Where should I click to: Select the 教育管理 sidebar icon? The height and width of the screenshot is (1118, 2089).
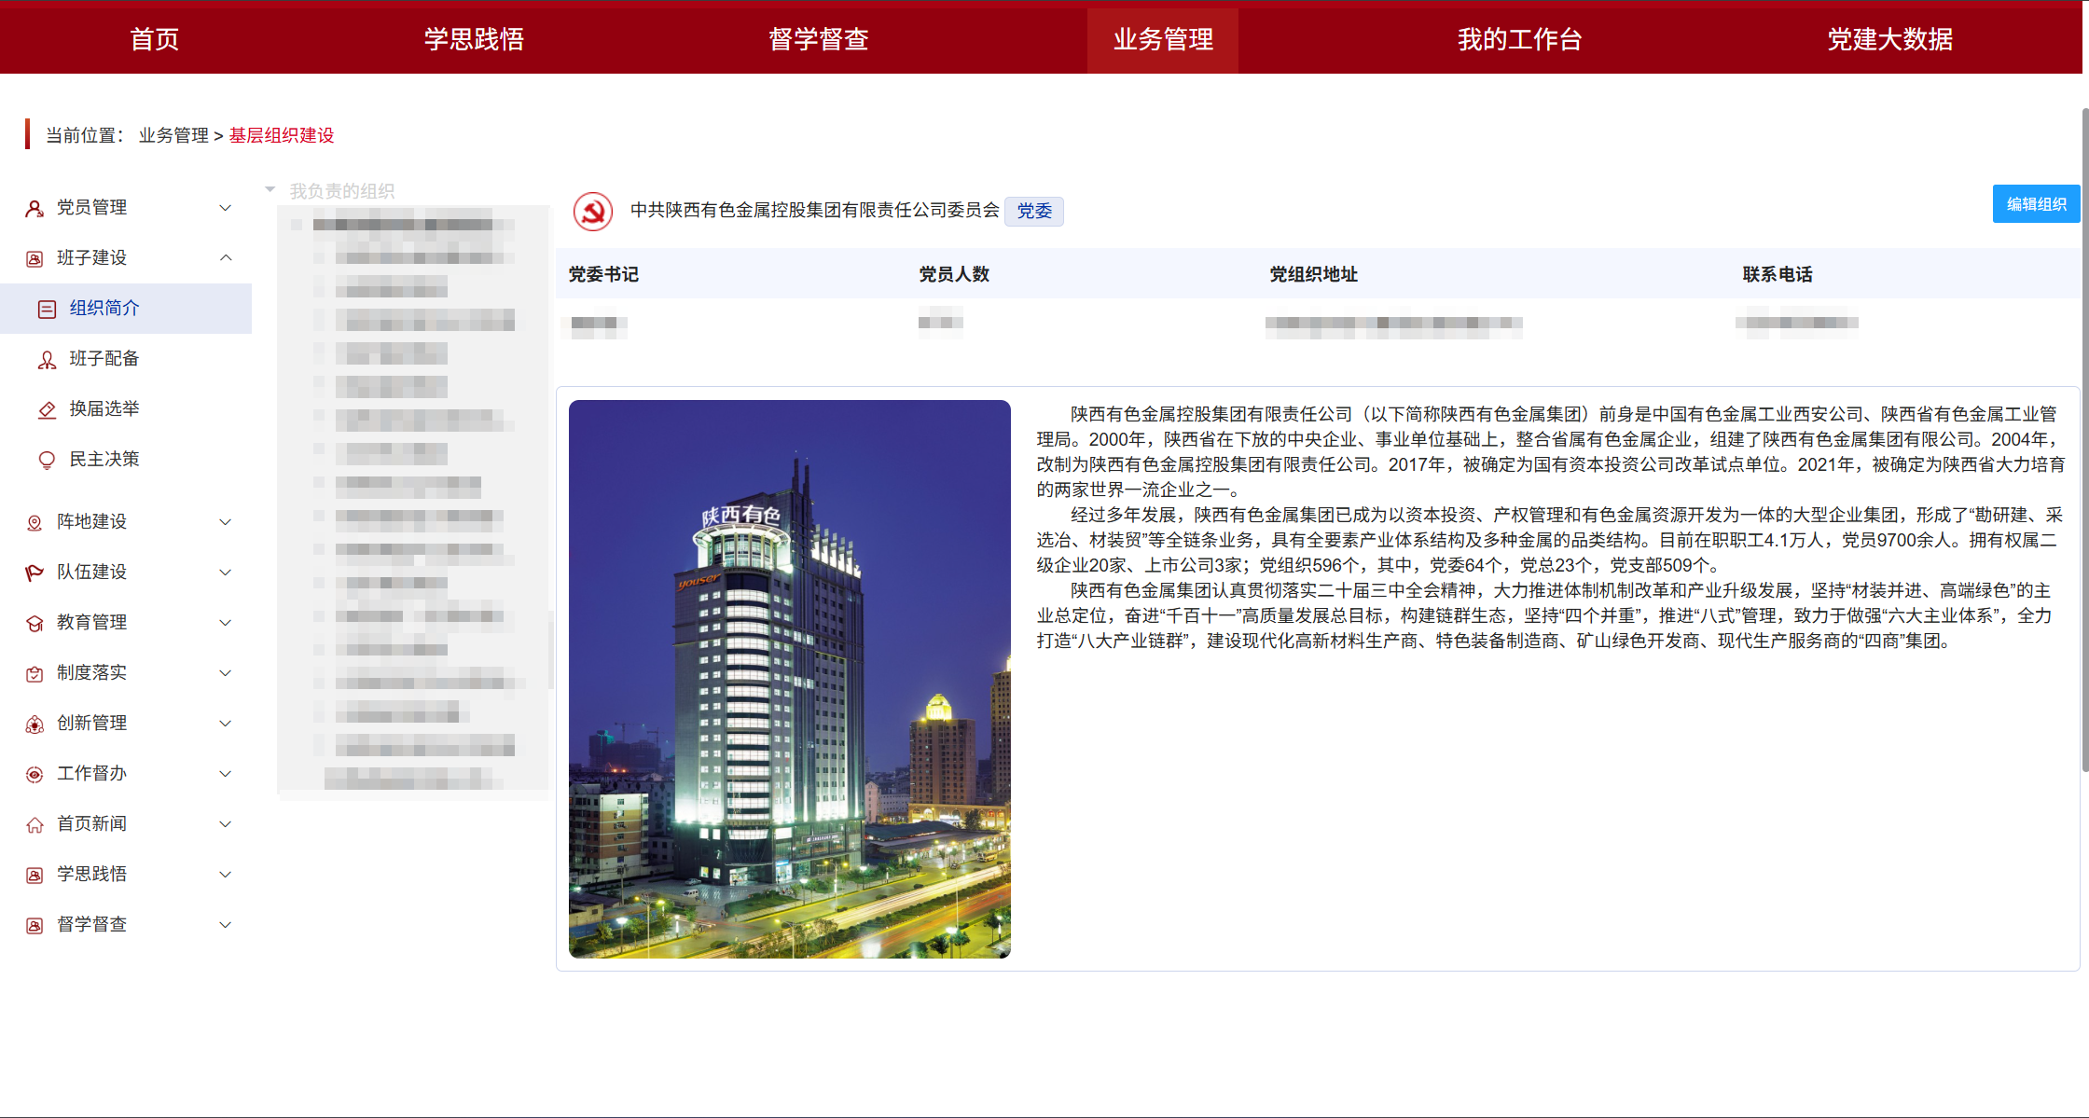pyautogui.click(x=35, y=622)
